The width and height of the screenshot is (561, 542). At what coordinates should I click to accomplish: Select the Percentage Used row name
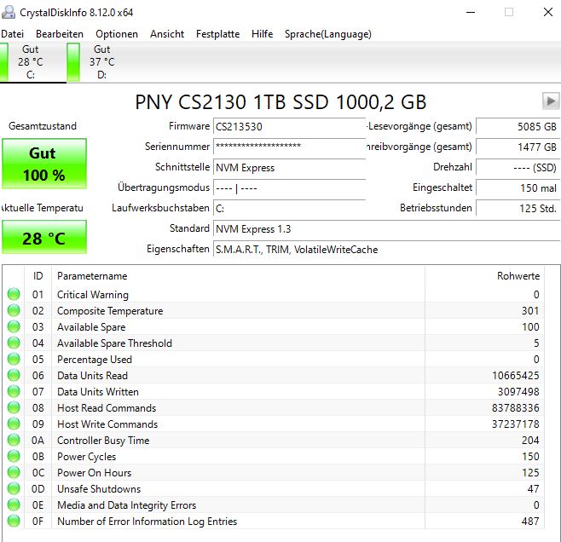coord(95,360)
